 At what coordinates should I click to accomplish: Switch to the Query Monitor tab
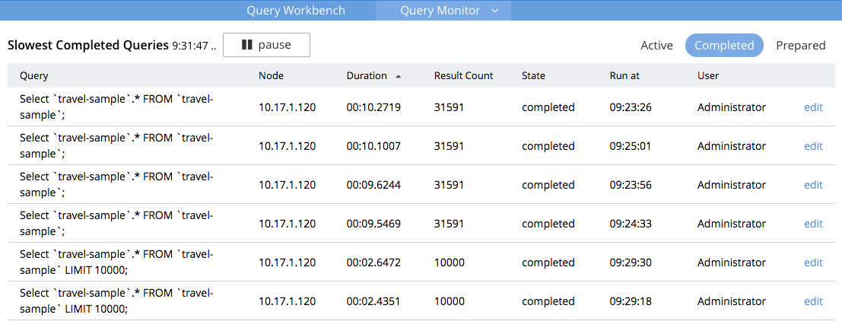pyautogui.click(x=440, y=11)
